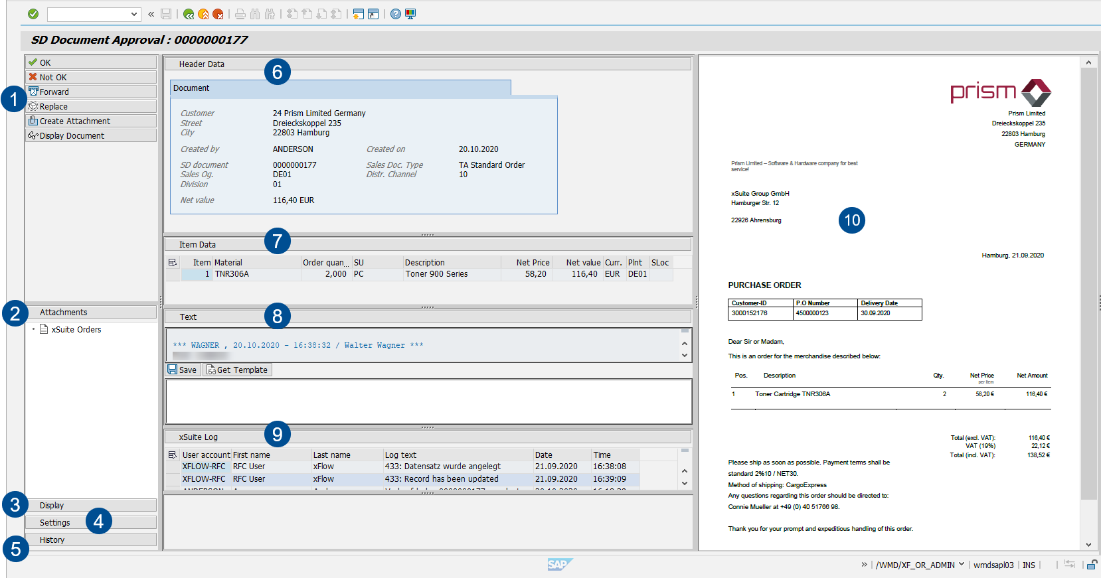Open the /WMD/XF_OR_ADMIN transaction dropdown

[x=961, y=565]
